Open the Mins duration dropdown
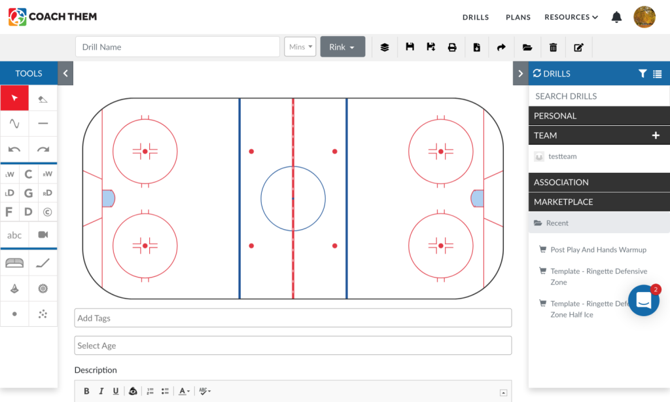The width and height of the screenshot is (670, 402). coord(300,47)
